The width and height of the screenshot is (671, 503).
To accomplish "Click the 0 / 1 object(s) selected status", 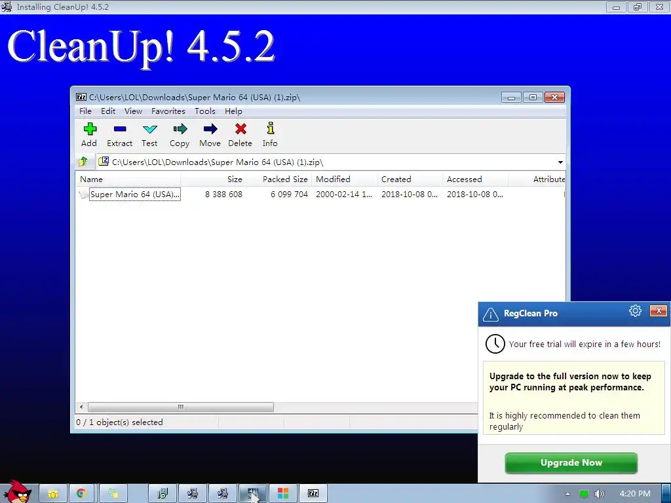I will click(x=119, y=422).
